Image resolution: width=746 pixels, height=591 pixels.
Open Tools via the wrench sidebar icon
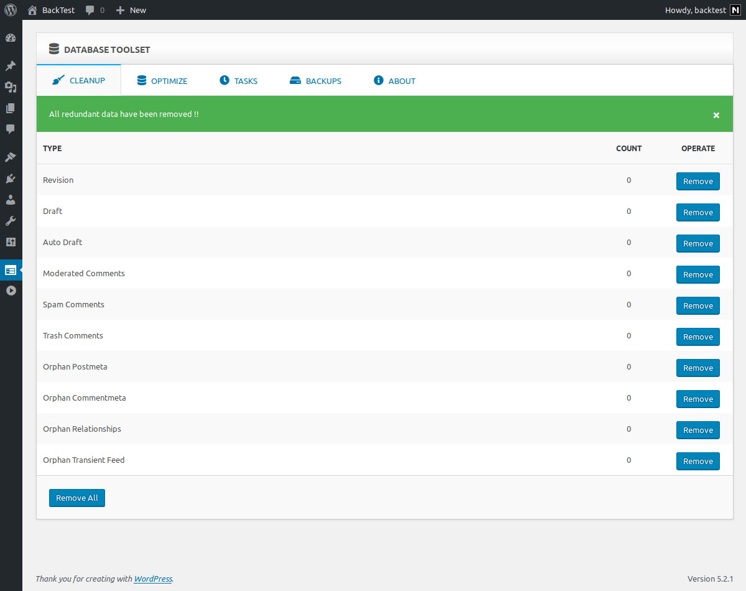[x=11, y=221]
